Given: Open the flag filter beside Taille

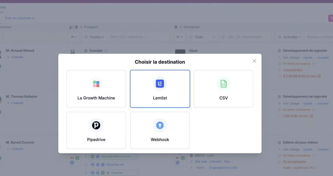Looking at the screenshot, I should [180, 37].
